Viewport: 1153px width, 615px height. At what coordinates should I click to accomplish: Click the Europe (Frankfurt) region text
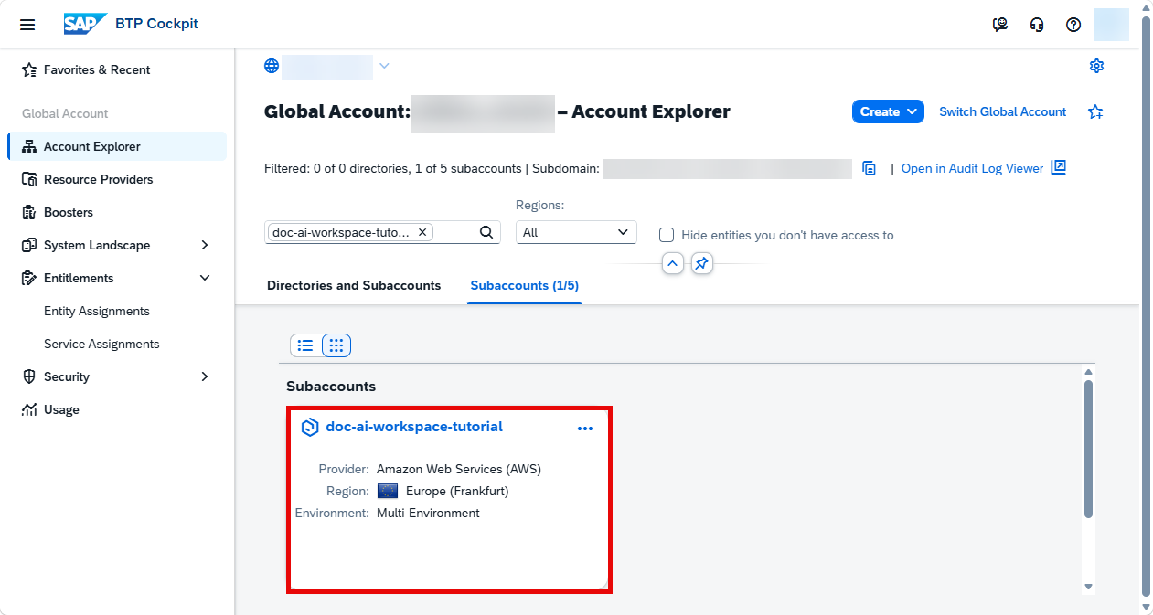457,491
